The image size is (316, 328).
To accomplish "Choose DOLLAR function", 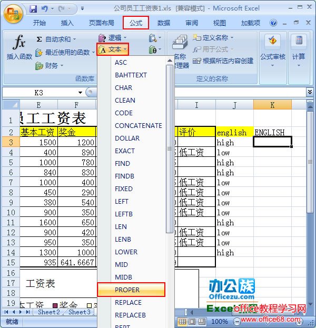I will [127, 138].
